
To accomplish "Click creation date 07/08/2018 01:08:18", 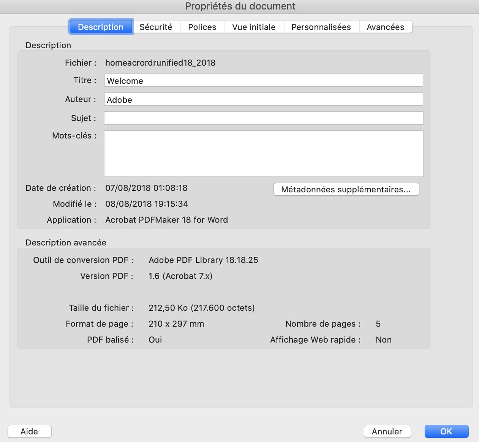I will point(146,188).
